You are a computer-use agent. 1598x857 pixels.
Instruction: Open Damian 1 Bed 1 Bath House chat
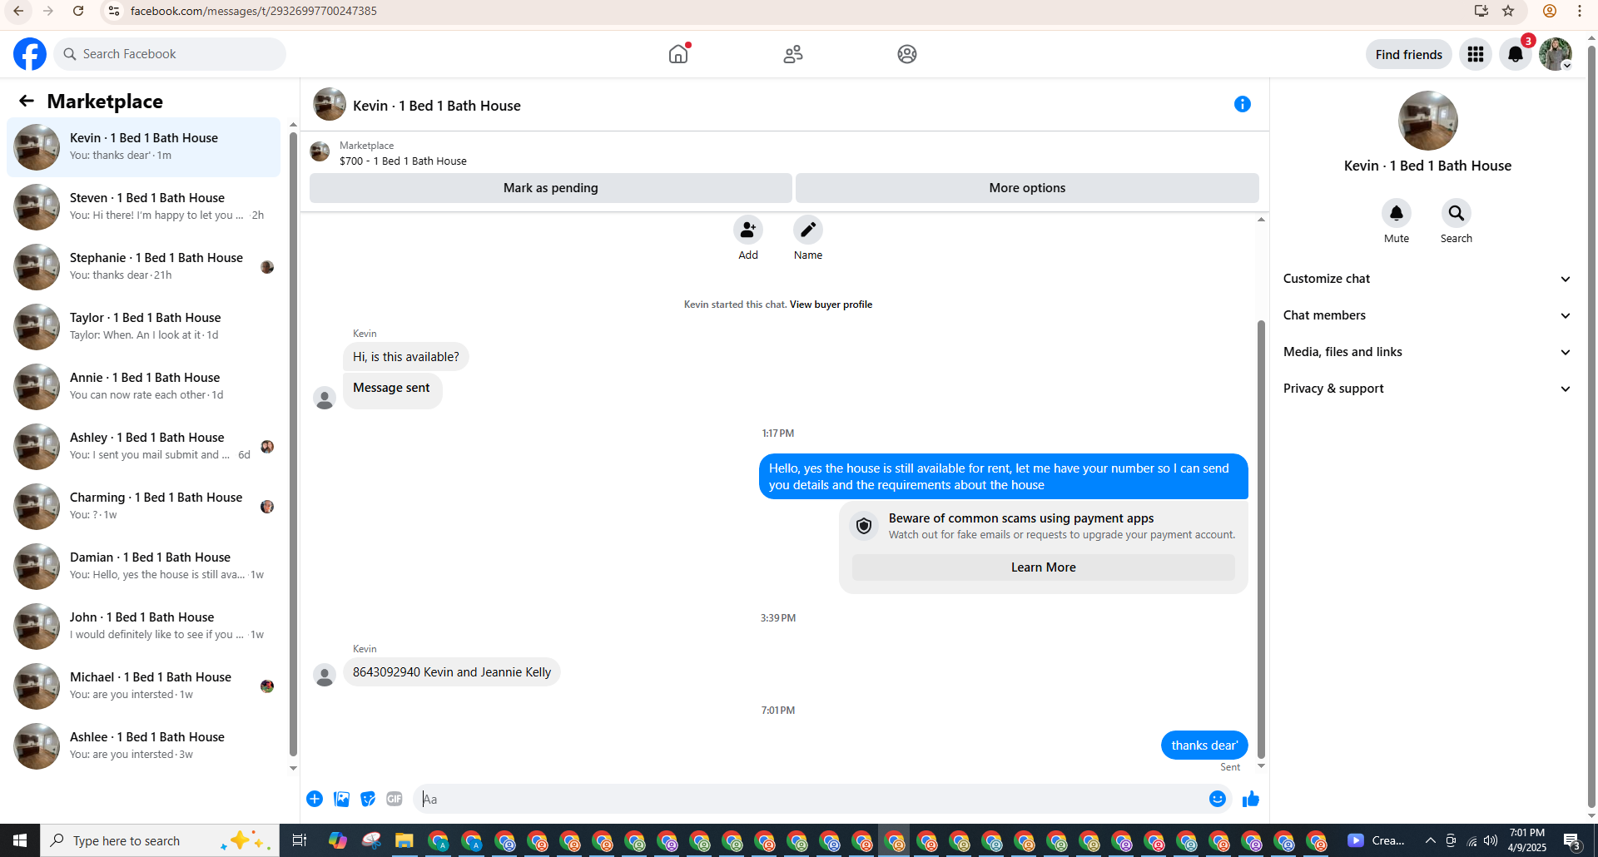[x=144, y=566]
